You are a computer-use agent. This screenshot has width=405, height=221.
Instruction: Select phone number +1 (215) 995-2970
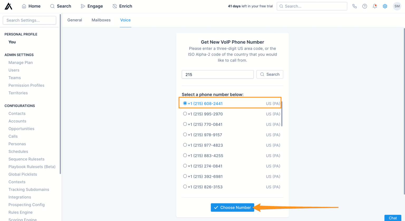click(x=185, y=114)
